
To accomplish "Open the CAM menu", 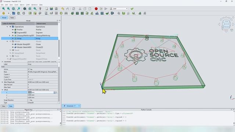I will (x=28, y=5).
